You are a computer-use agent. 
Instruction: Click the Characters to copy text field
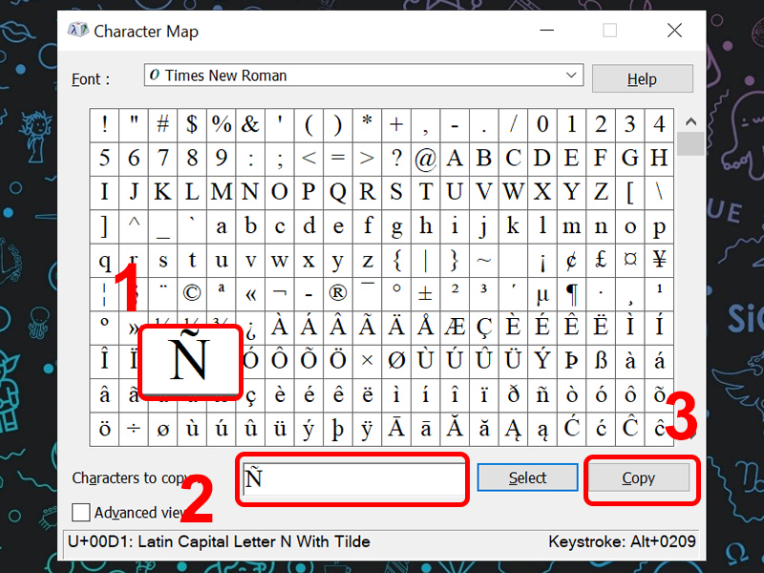pyautogui.click(x=353, y=479)
